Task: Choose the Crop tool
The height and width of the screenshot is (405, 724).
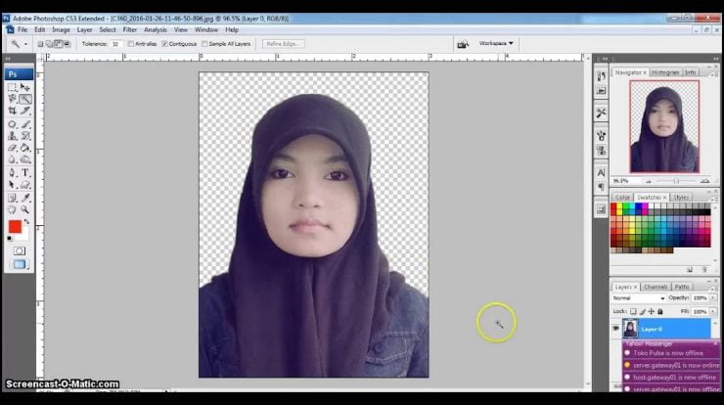Action: [12, 112]
